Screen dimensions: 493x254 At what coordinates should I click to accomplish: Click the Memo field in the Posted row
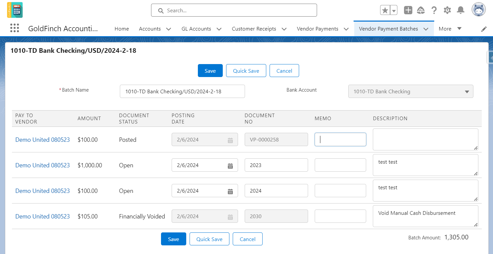(340, 139)
